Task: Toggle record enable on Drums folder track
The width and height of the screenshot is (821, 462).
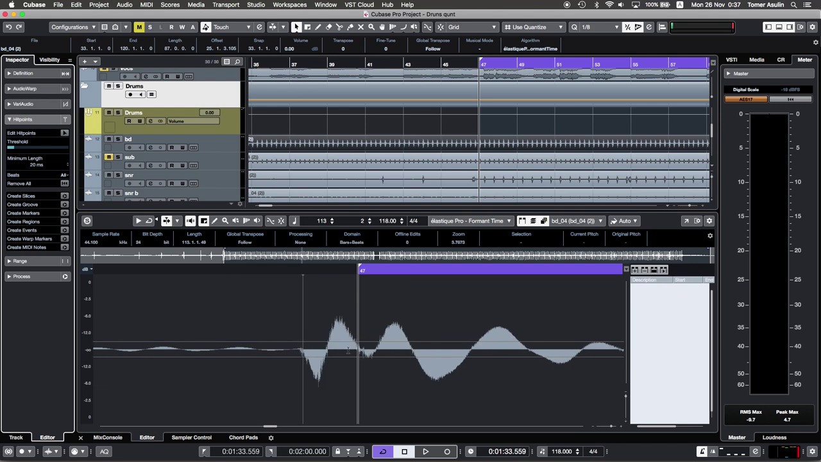Action: tap(130, 94)
